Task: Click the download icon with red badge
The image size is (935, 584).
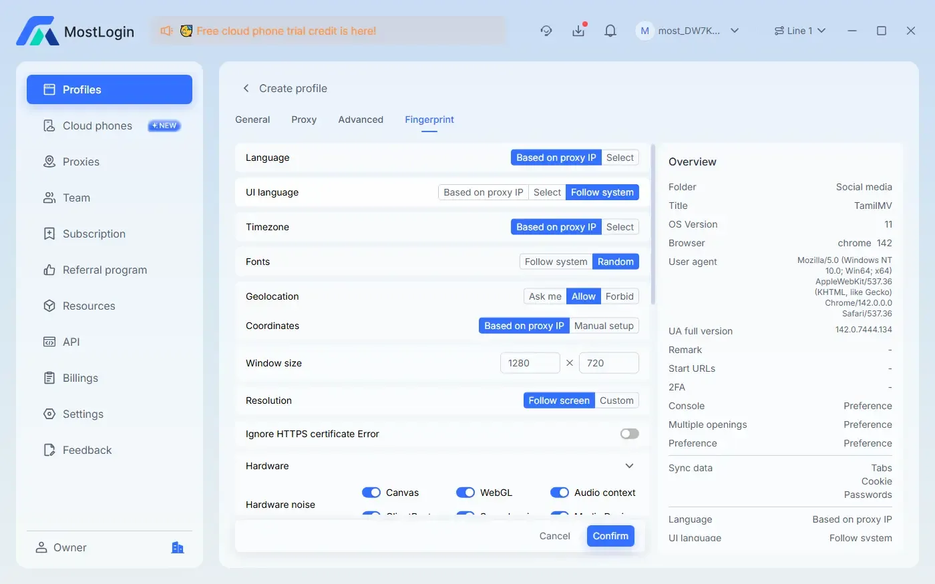Action: pos(578,30)
